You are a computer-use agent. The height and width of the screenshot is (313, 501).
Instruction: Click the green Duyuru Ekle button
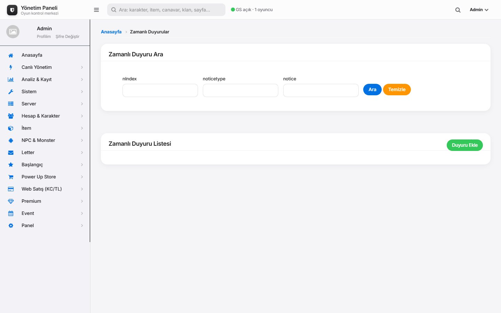[464, 145]
